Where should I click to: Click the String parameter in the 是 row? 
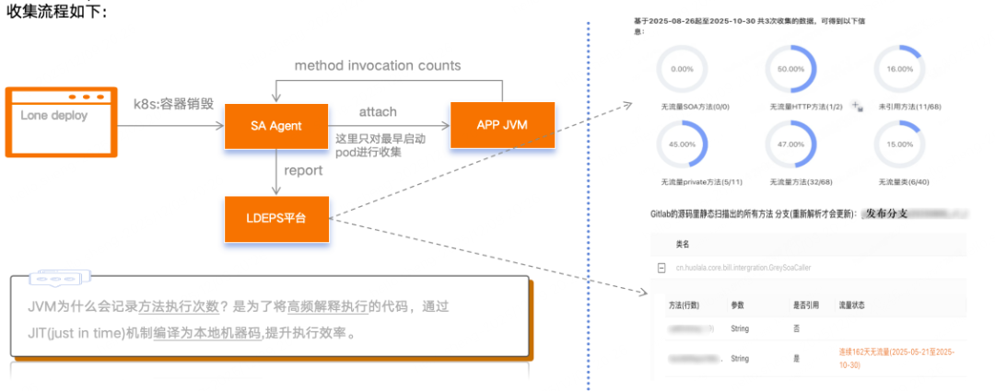(x=740, y=359)
